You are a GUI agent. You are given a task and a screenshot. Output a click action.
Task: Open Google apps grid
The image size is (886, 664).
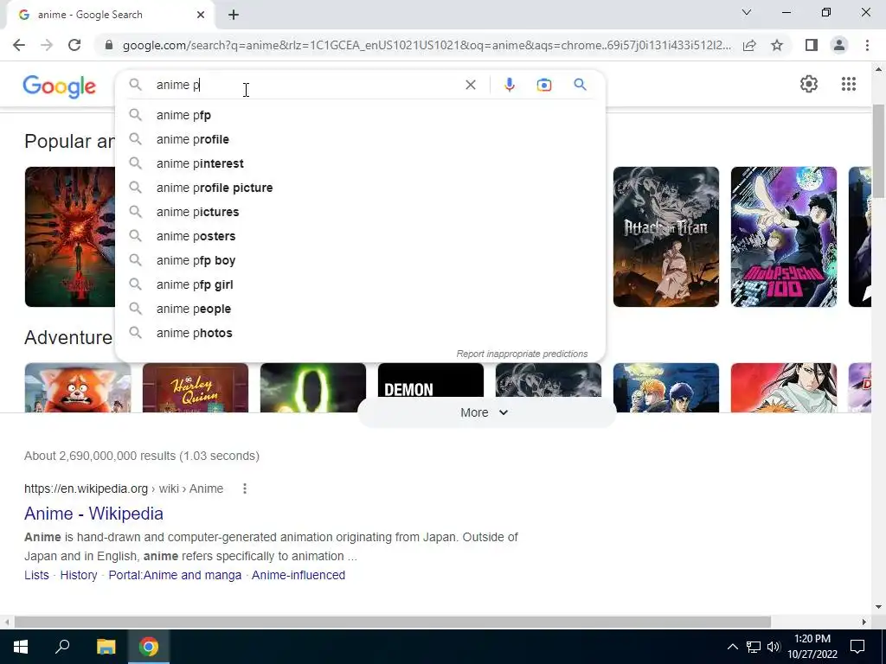(848, 84)
